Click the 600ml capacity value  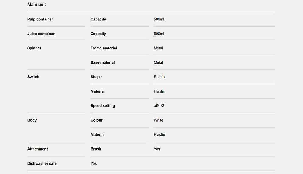click(159, 34)
